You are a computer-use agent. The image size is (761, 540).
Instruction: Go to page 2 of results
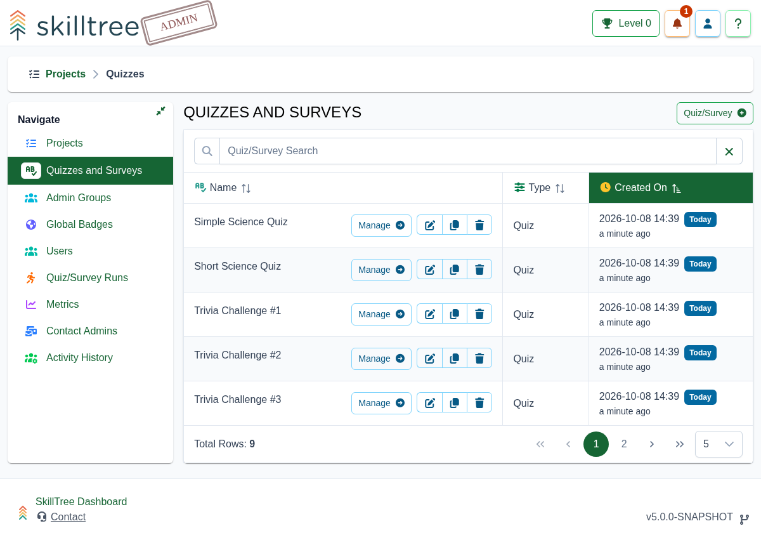click(624, 444)
